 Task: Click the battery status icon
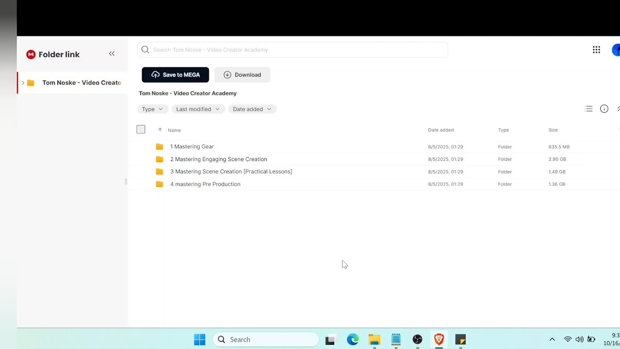pyautogui.click(x=591, y=339)
